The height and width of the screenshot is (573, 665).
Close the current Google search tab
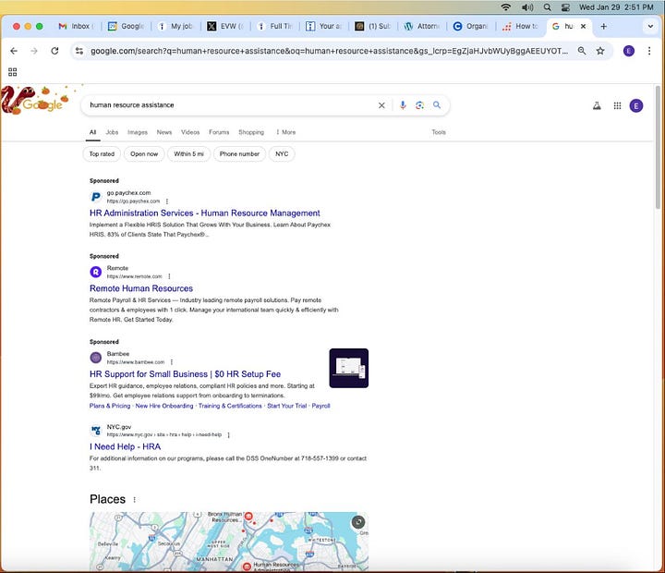click(x=583, y=26)
